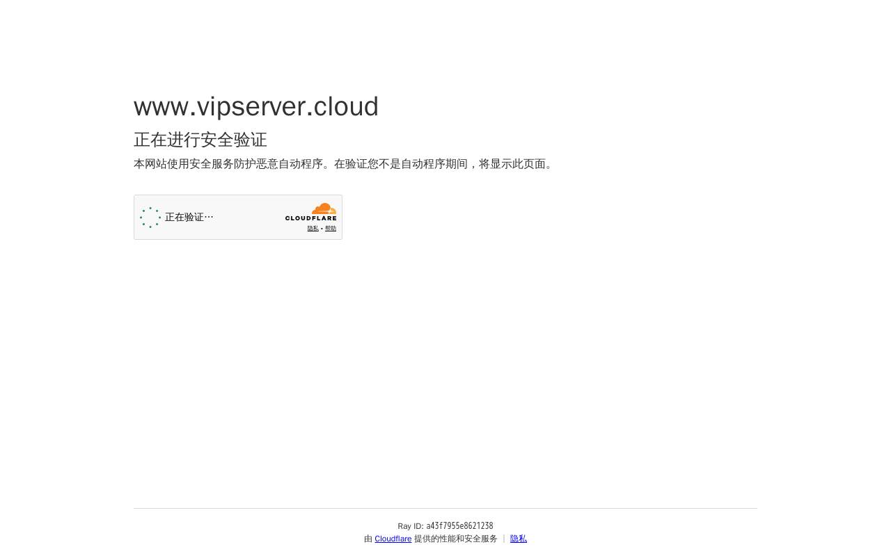Click the Ray ID a43f7955e8621238 text
Screen dimensions: 891x556
[x=445, y=526]
